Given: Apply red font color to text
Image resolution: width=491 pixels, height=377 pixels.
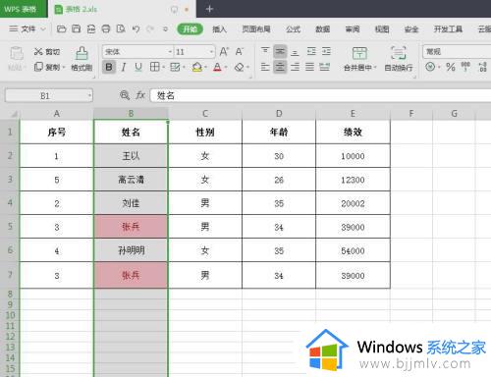Looking at the screenshot, I should point(217,67).
